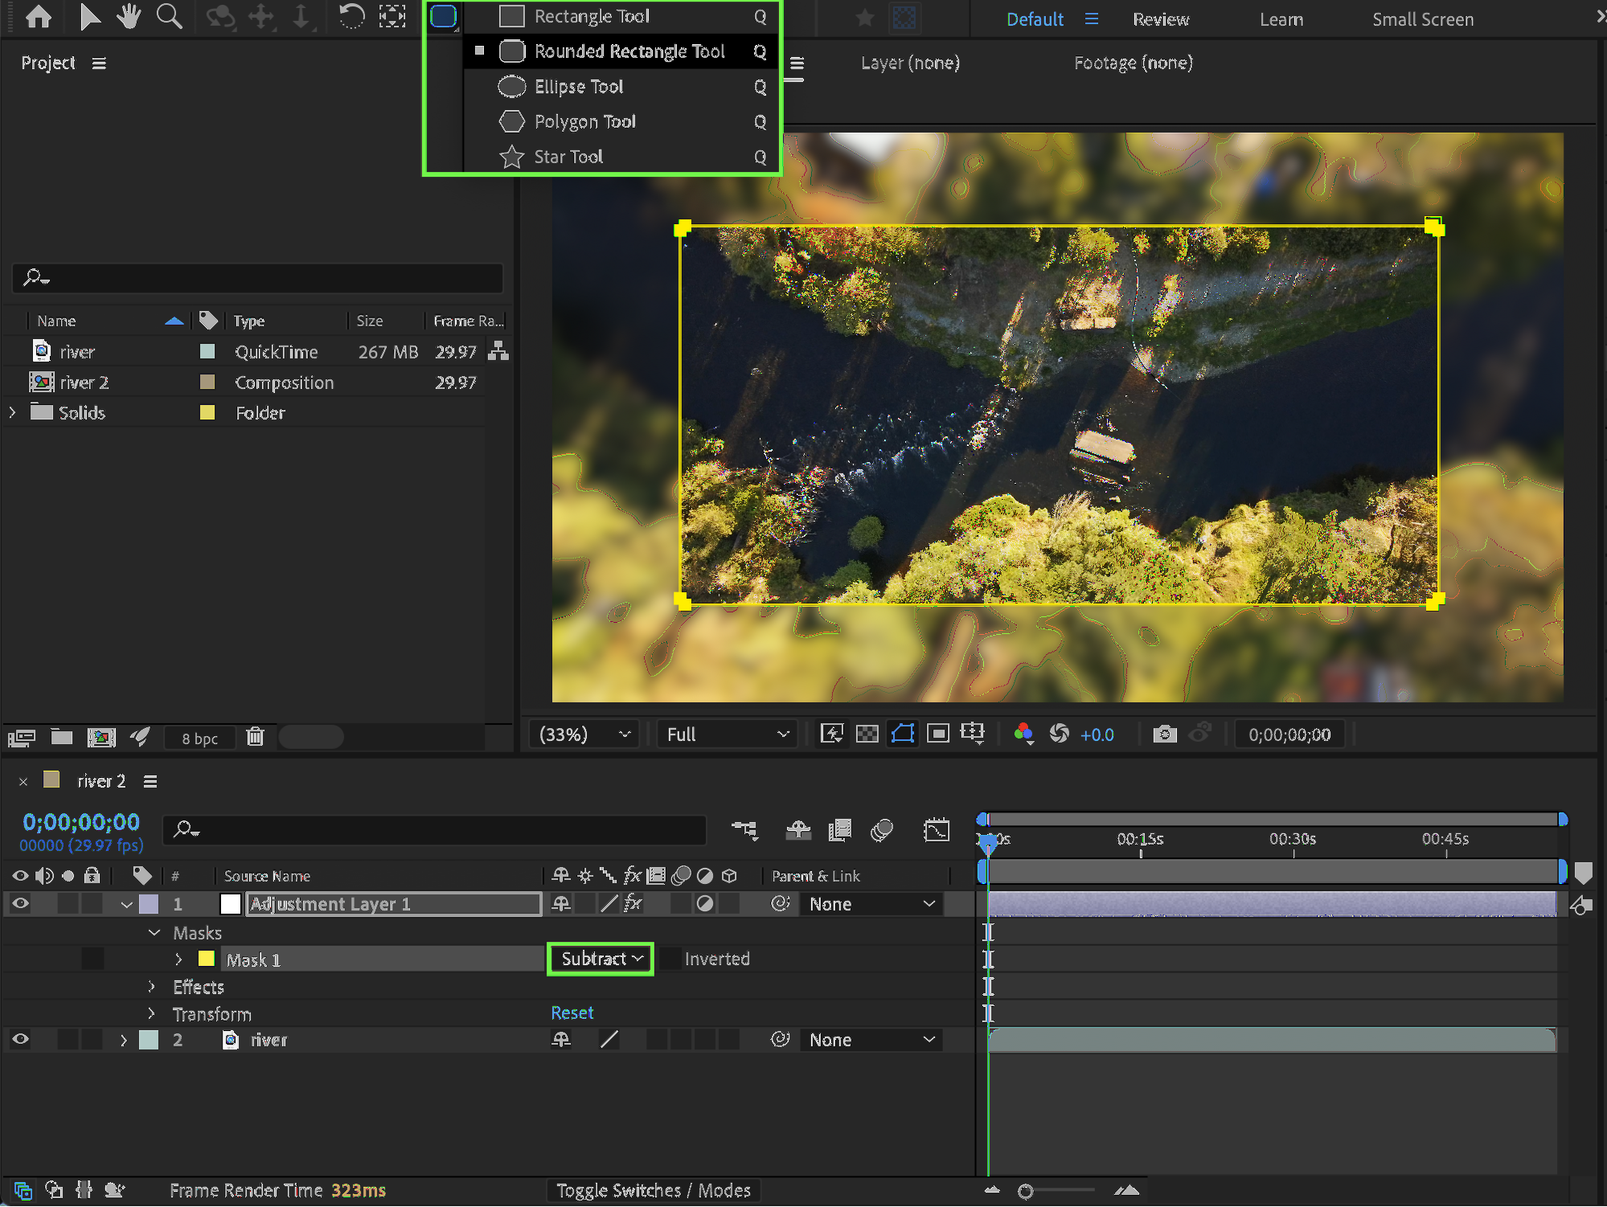Image resolution: width=1607 pixels, height=1207 pixels.
Task: Enable the Inverted mask checkbox
Action: click(670, 959)
